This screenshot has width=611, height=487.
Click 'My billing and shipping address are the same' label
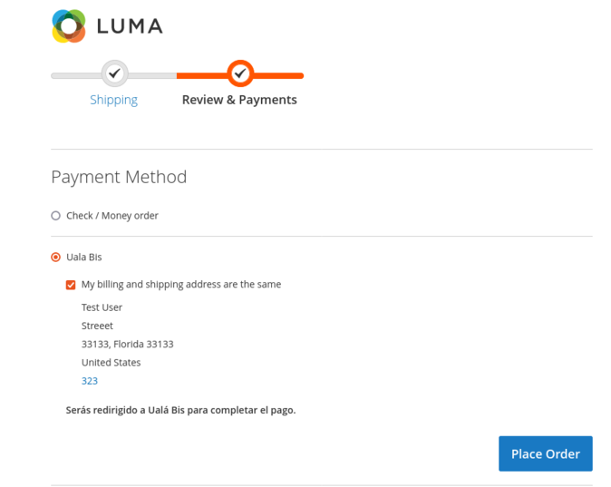pos(181,285)
